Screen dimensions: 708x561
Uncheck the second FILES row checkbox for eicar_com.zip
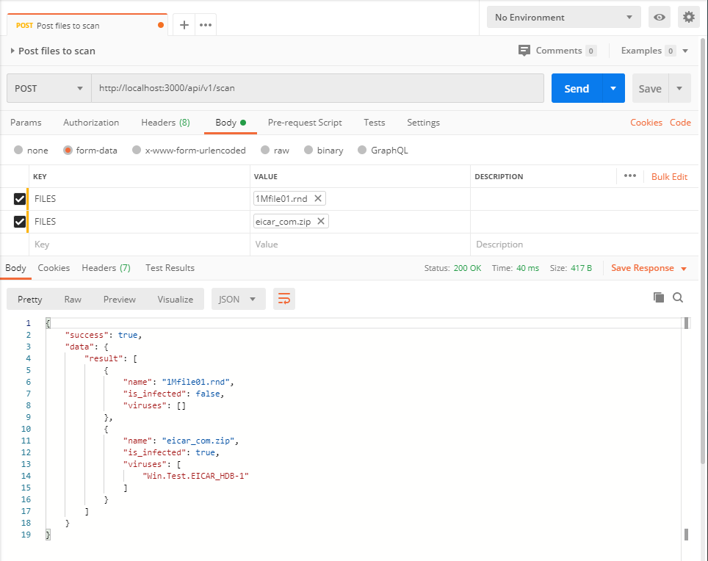click(19, 222)
